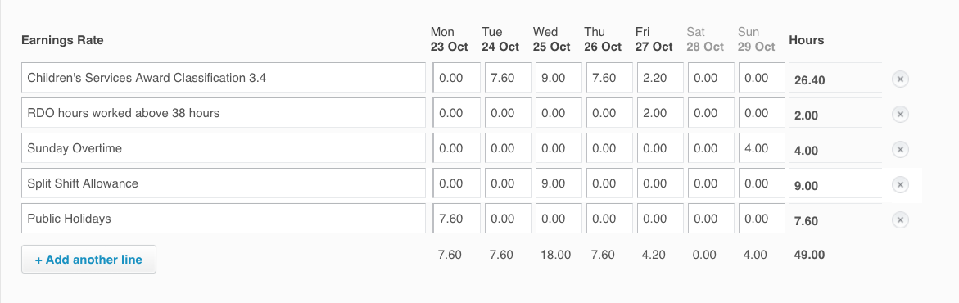The image size is (959, 303).
Task: Open the Public Holidays earnings rate selector
Action: point(224,219)
